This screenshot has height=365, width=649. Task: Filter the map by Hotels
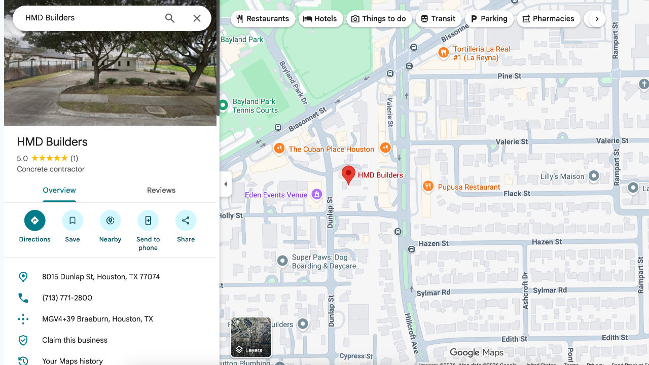click(x=320, y=19)
